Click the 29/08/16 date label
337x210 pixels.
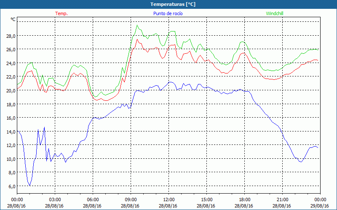(320, 206)
